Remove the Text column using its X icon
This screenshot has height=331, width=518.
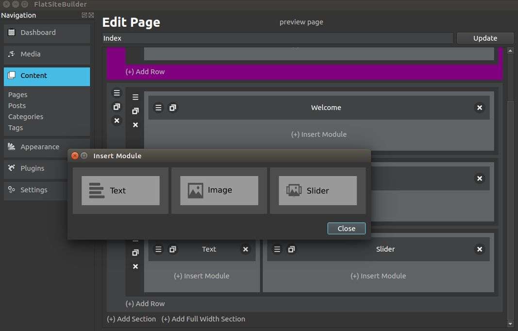pos(246,249)
